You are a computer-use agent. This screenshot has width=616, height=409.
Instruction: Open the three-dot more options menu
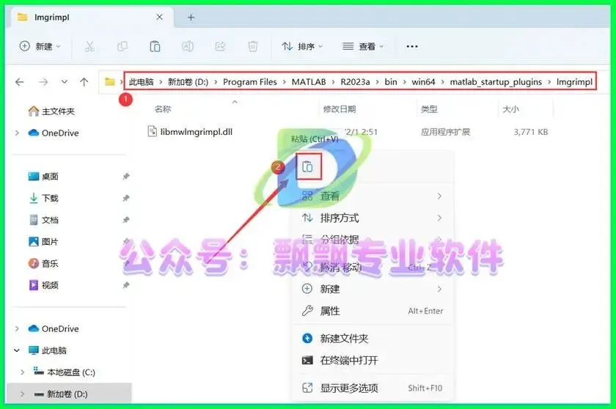tap(411, 46)
